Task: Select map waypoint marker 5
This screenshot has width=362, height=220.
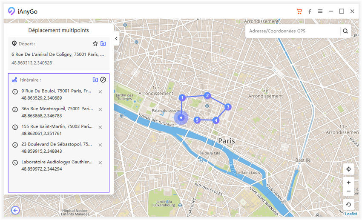Action: coord(197,120)
